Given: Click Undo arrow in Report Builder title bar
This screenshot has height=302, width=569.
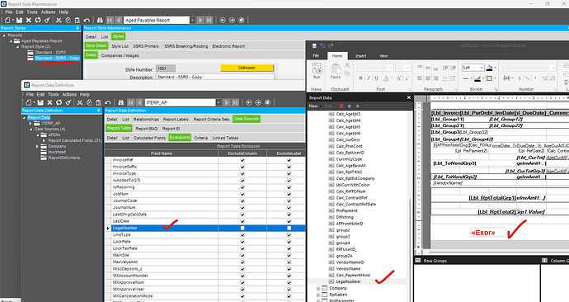Looking at the screenshot, I should [x=322, y=45].
